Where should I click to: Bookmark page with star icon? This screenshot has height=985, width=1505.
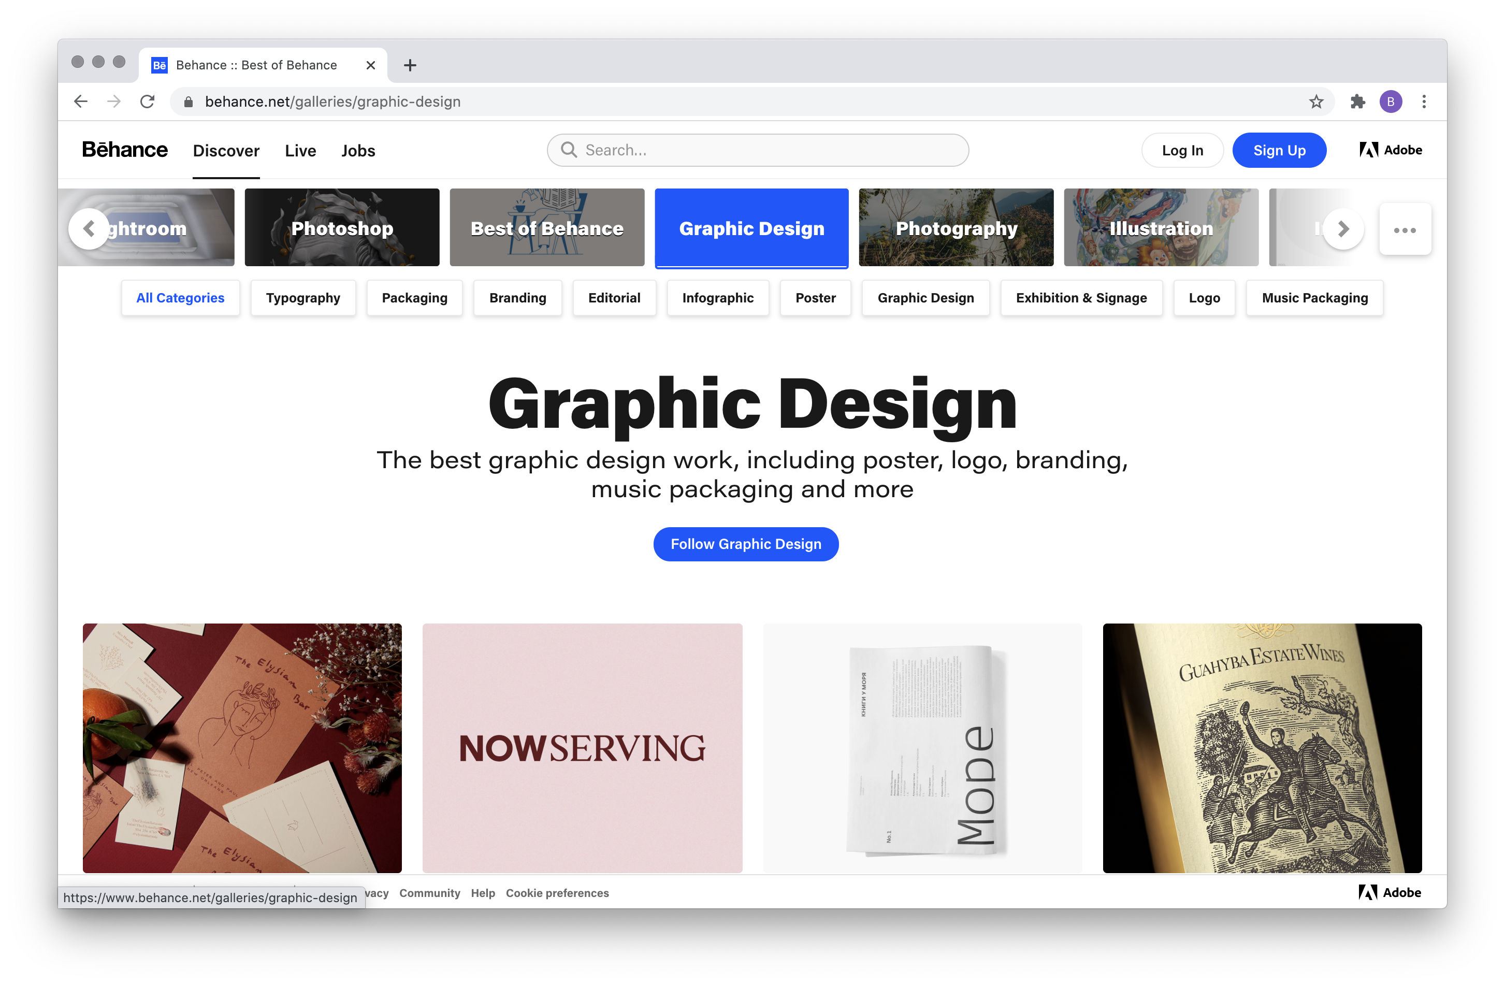(x=1316, y=102)
